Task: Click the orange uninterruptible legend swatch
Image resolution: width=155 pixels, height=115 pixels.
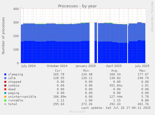Action: click(5, 97)
